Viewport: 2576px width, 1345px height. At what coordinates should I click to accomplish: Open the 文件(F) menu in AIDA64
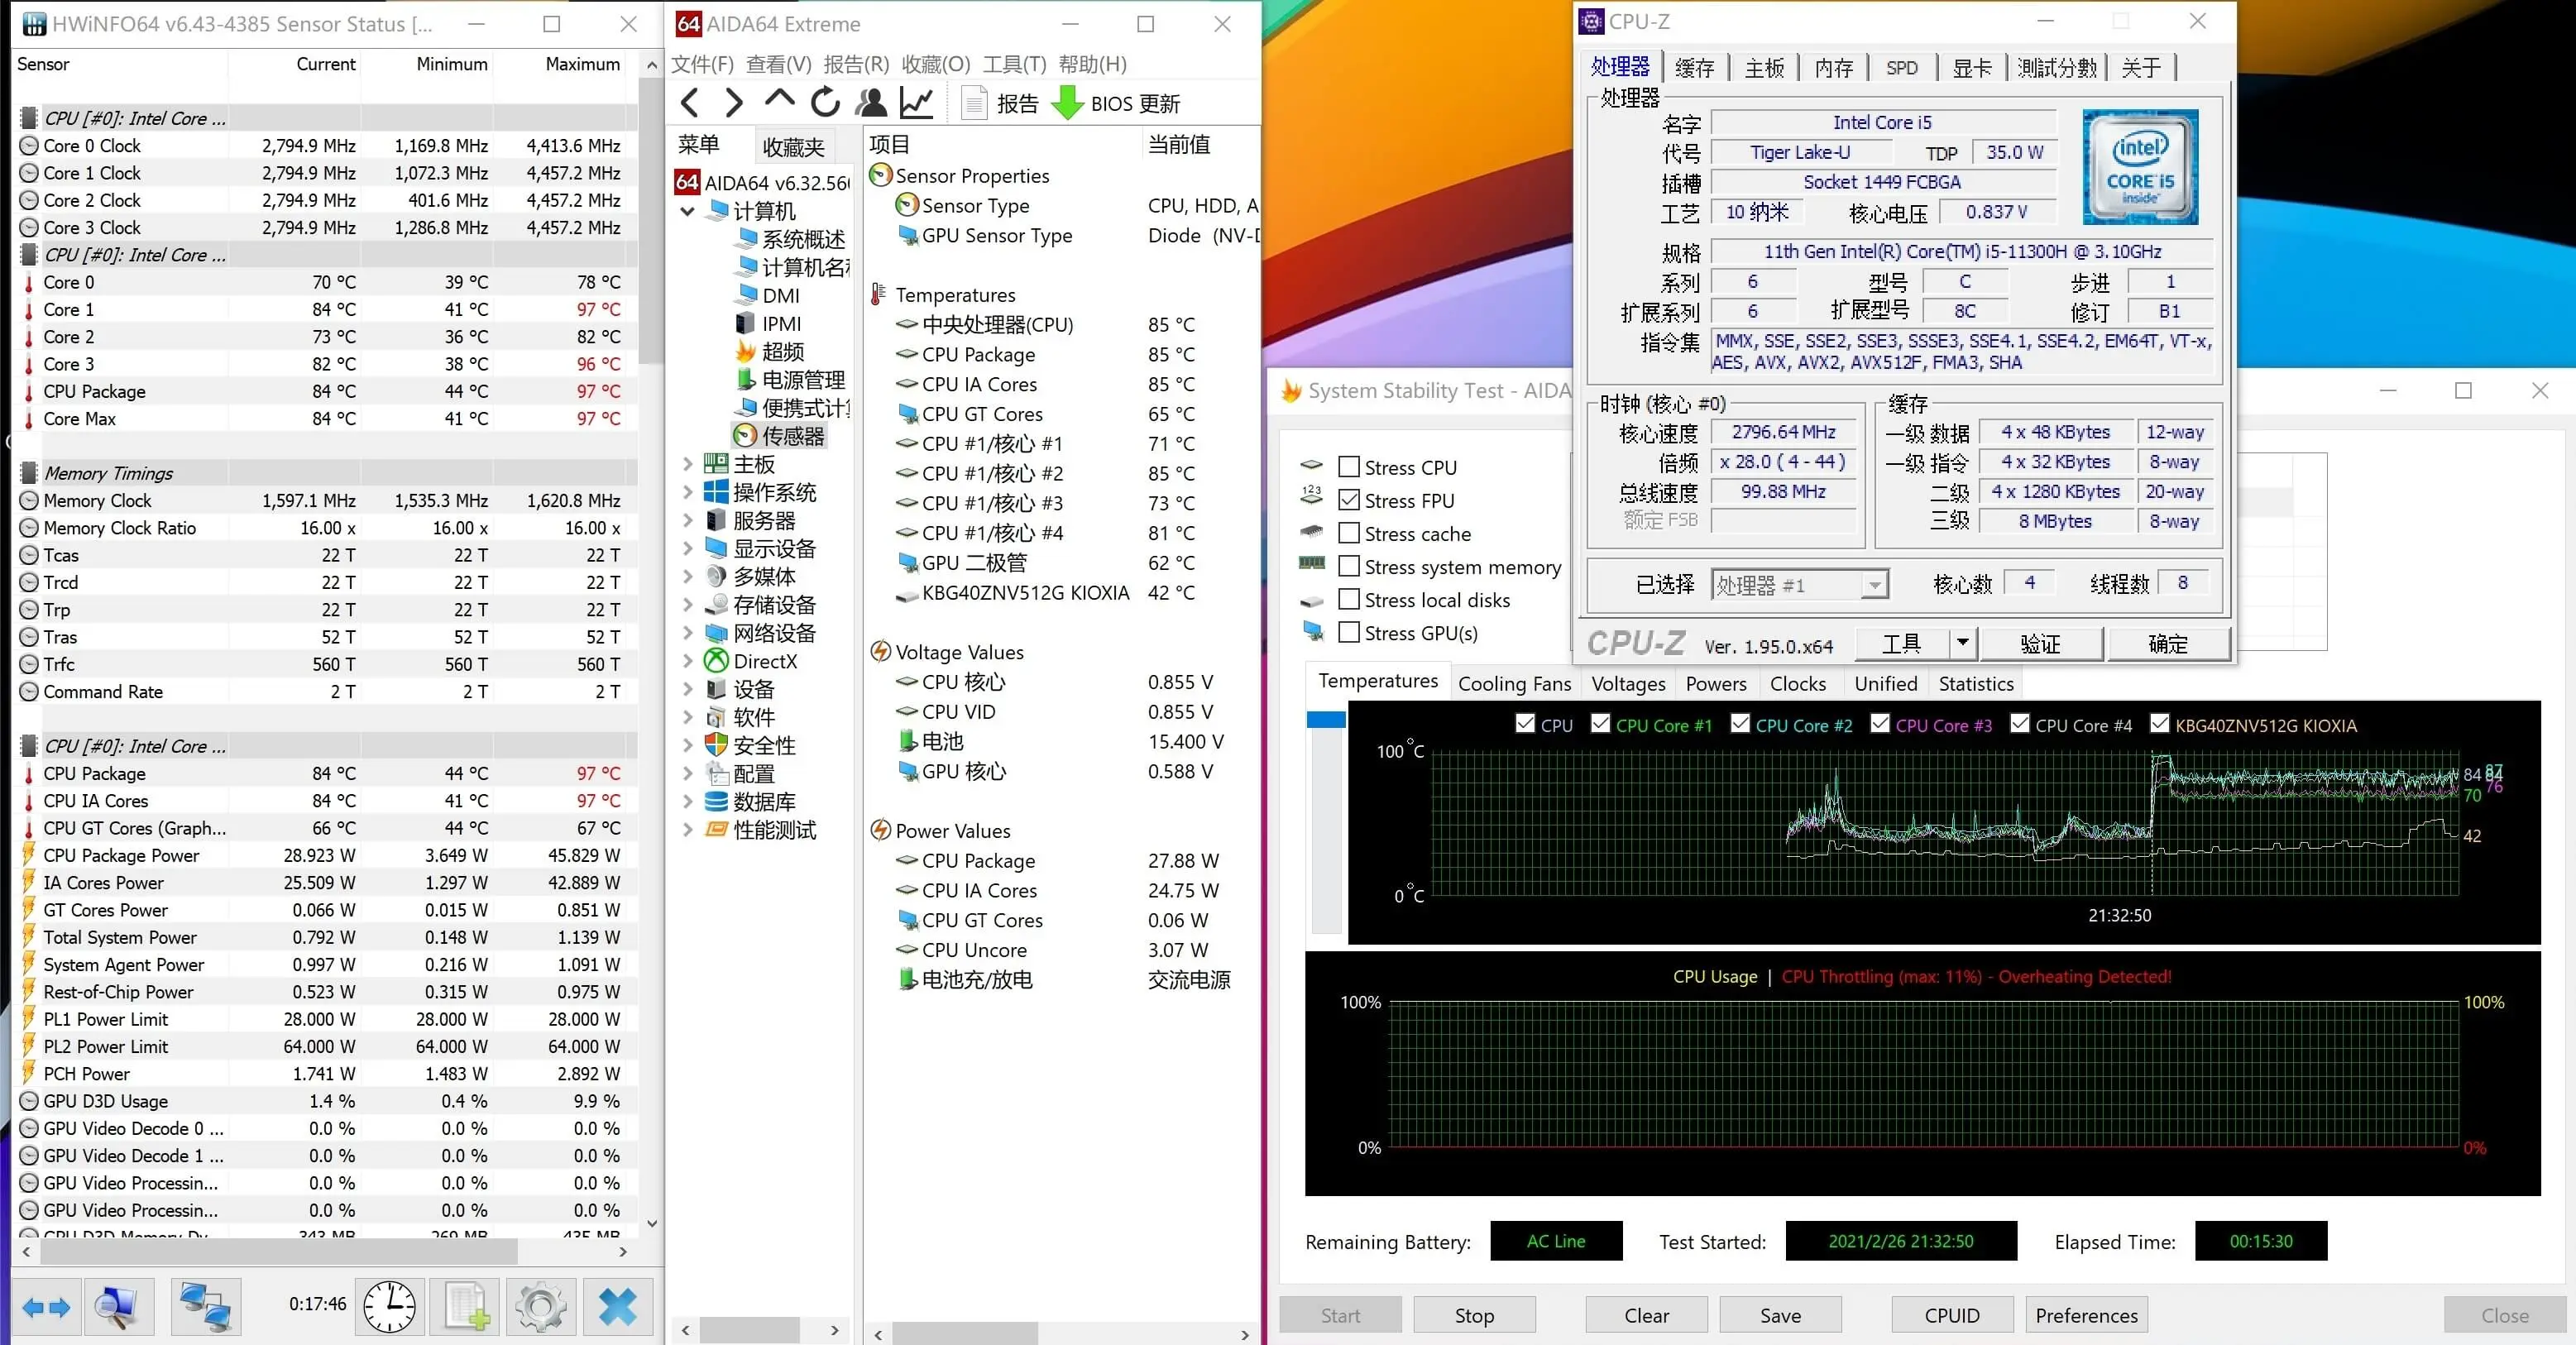tap(702, 64)
